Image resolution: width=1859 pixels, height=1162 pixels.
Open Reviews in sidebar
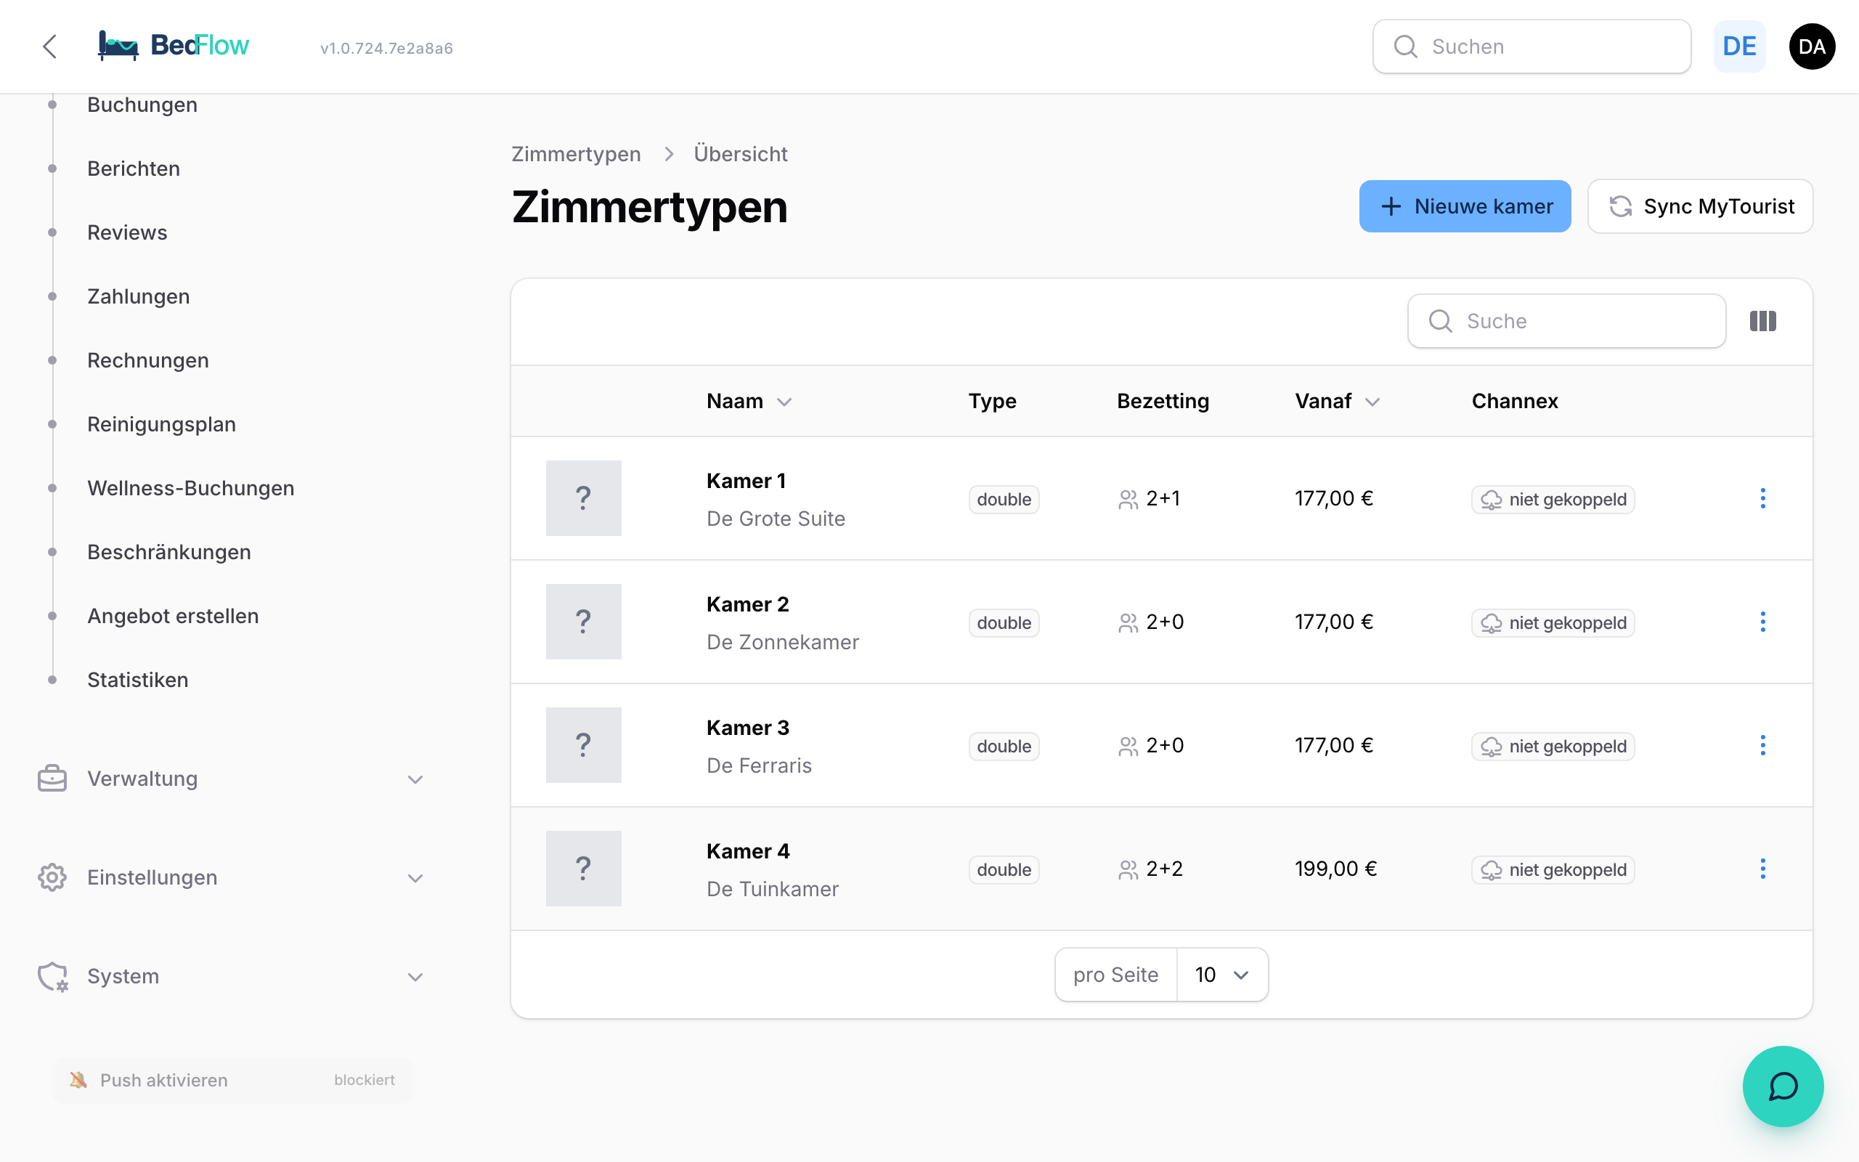pyautogui.click(x=127, y=232)
